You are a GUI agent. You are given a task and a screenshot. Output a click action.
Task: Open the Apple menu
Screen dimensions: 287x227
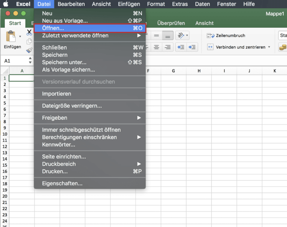coord(6,4)
